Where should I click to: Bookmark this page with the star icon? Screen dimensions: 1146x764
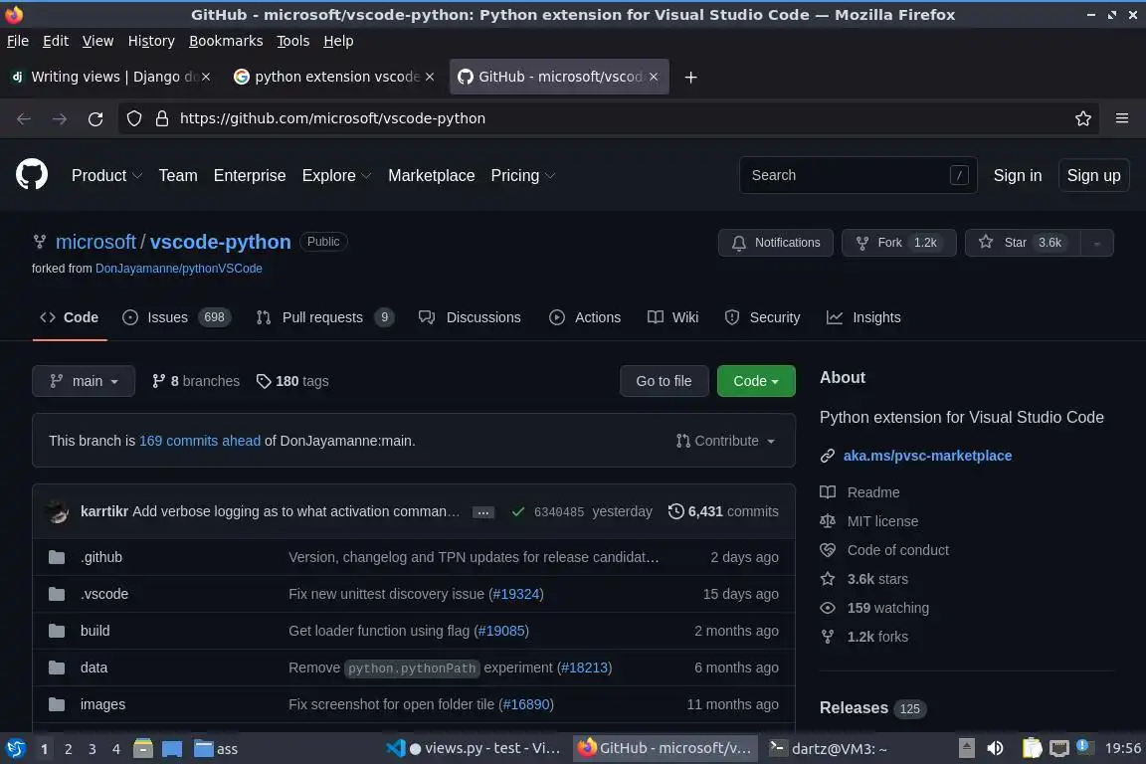pos(1083,118)
